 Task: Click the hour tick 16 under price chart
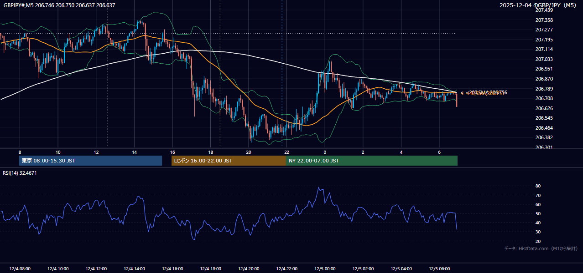pos(172,152)
